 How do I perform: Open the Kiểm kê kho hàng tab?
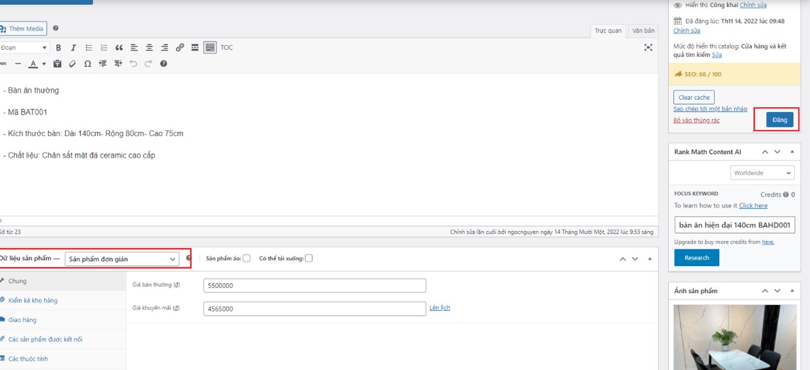(33, 301)
